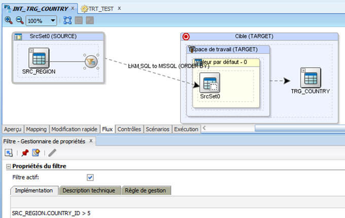Click the TRG_COUNTRY label under the datastore

pyautogui.click(x=310, y=91)
